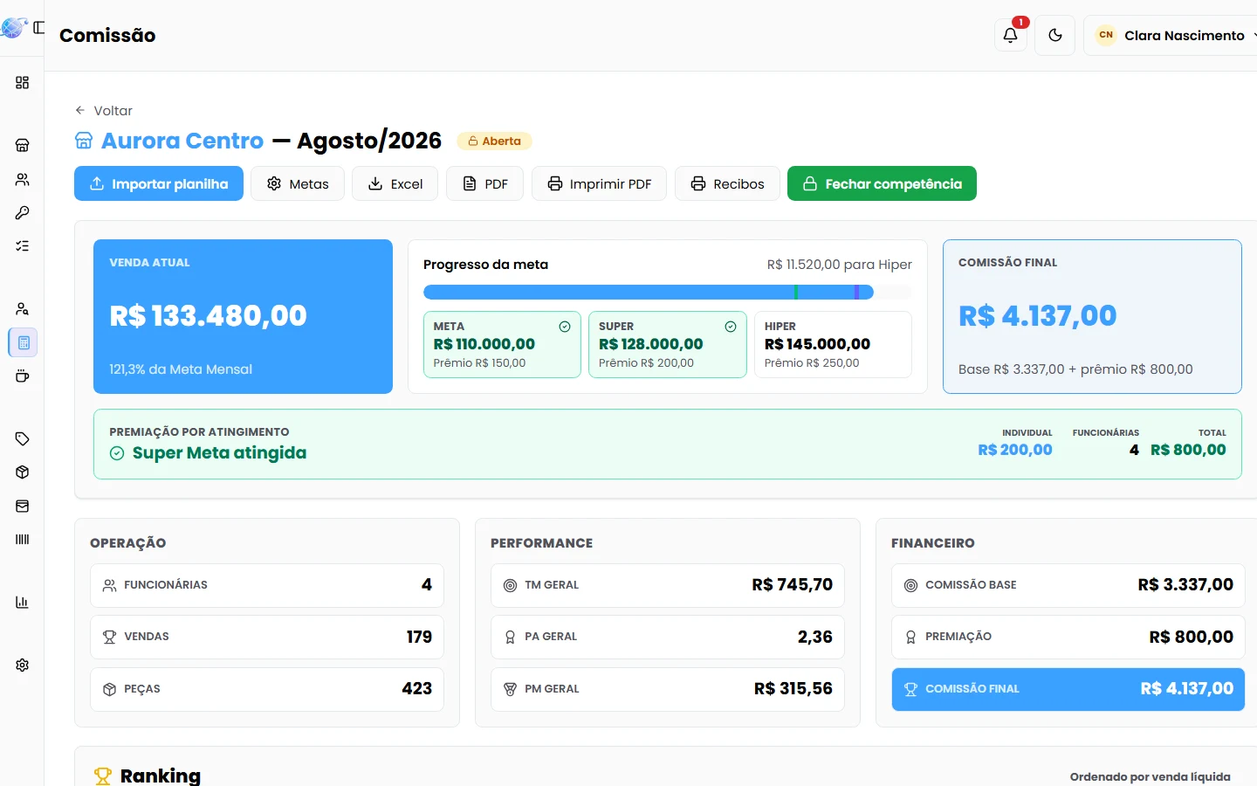Click the coffee cup icon in sidebar

[x=23, y=376]
